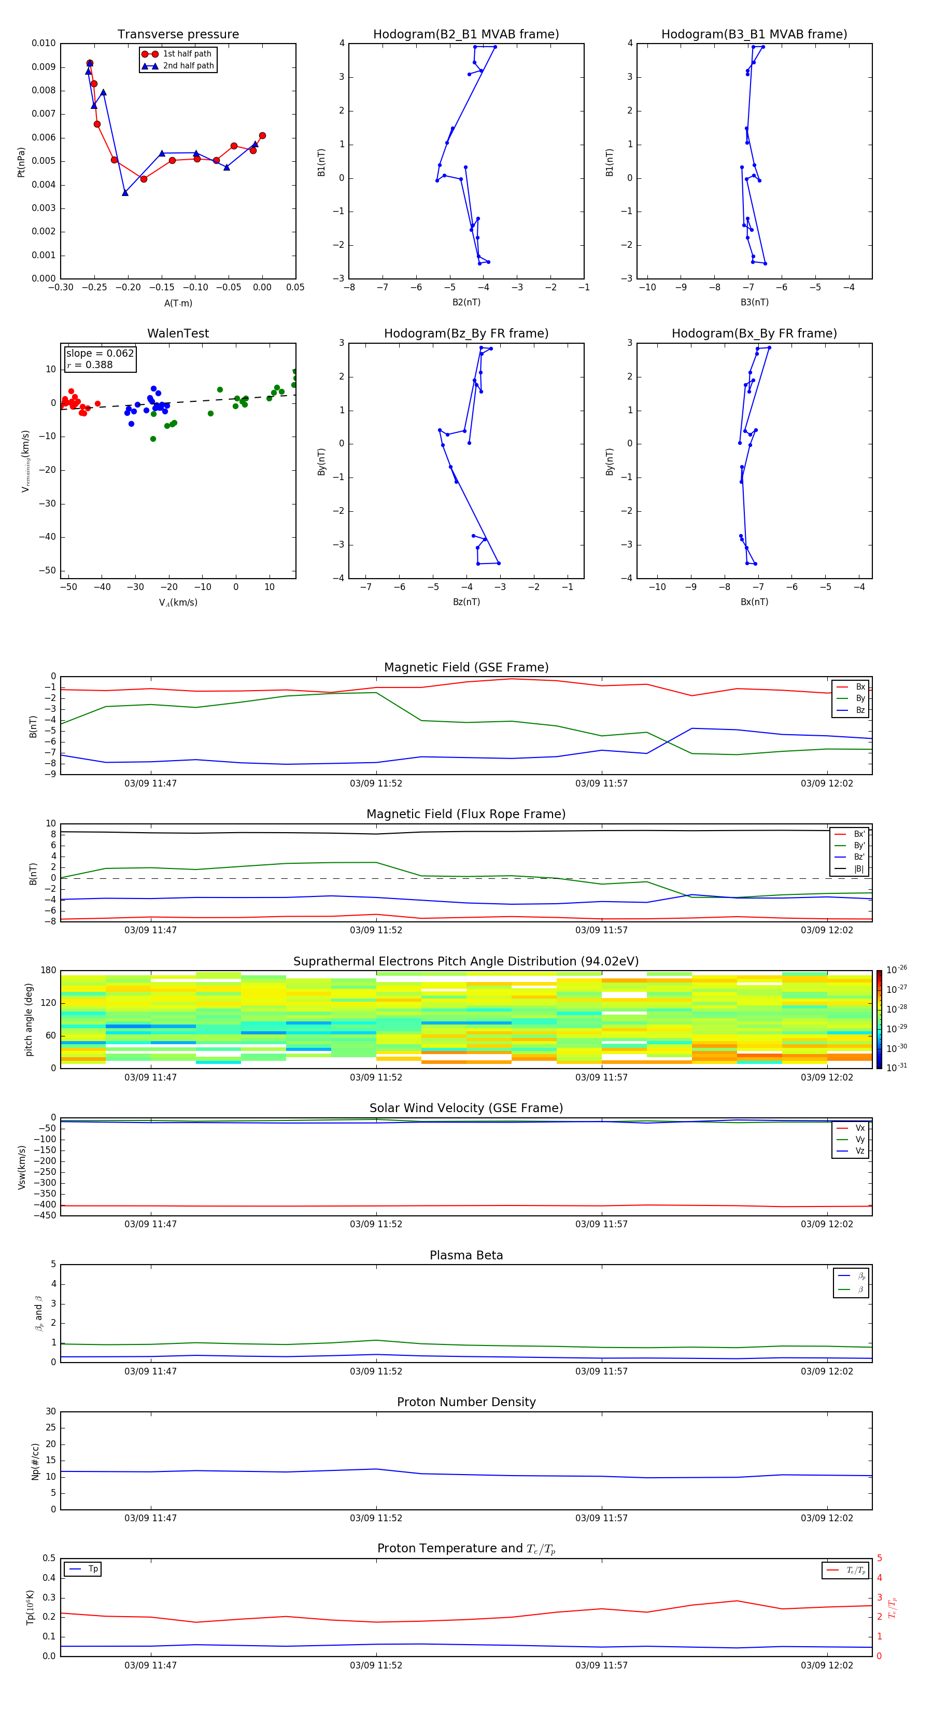The image size is (933, 1711).
Task: Click the Bz(nT) x-axis label
Action: [x=466, y=602]
